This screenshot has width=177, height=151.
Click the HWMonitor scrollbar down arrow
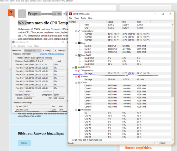[173, 140]
